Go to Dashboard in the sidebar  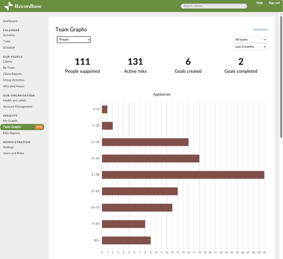pyautogui.click(x=10, y=21)
